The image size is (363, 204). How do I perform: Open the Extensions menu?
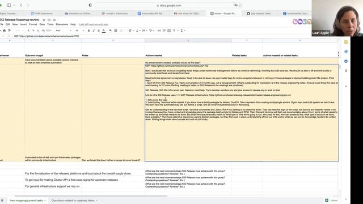(x=62, y=24)
